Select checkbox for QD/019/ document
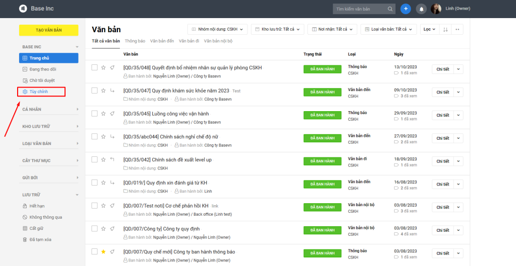Viewport: 516px width, 266px height. pos(94,182)
